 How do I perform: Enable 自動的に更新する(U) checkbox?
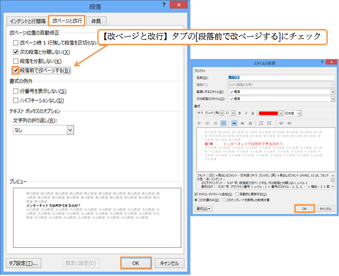pos(237,194)
